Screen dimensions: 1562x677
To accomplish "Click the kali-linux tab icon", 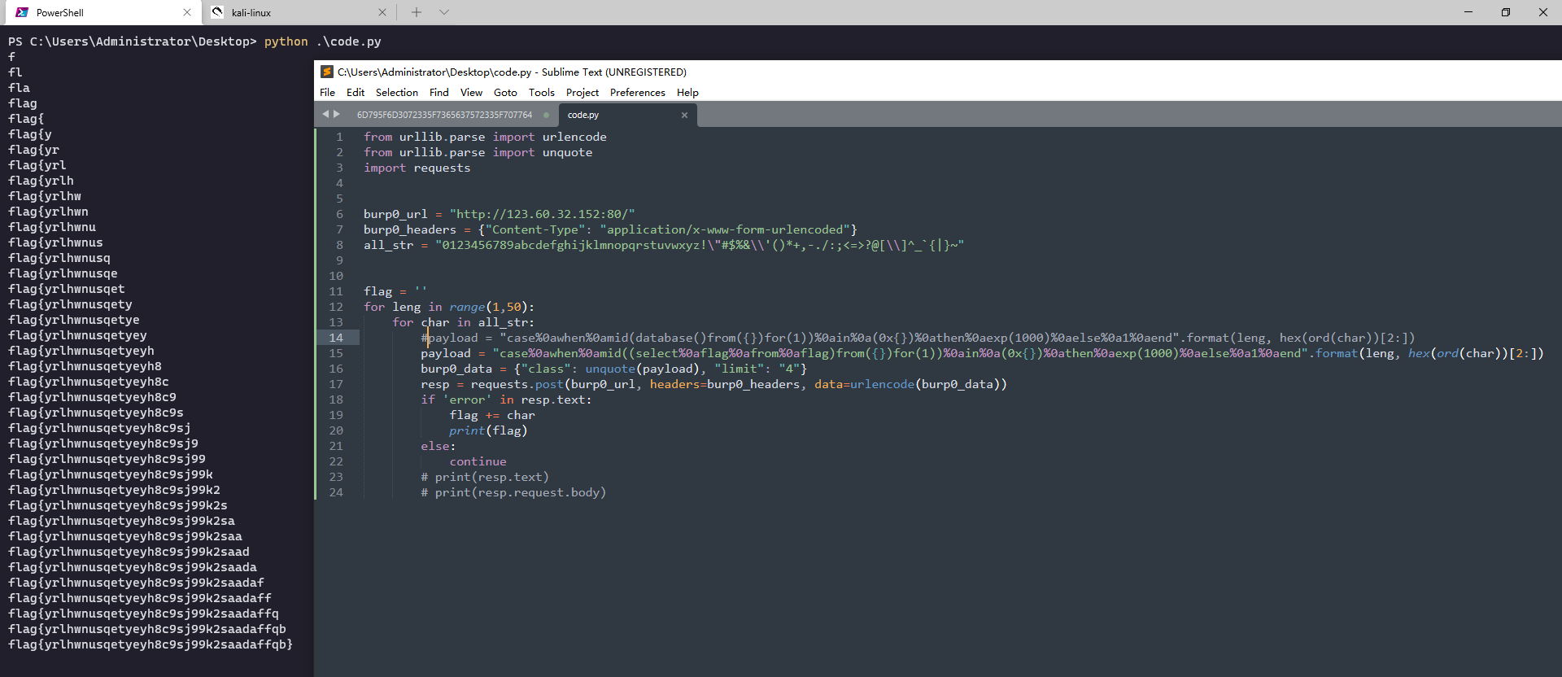I will 217,12.
